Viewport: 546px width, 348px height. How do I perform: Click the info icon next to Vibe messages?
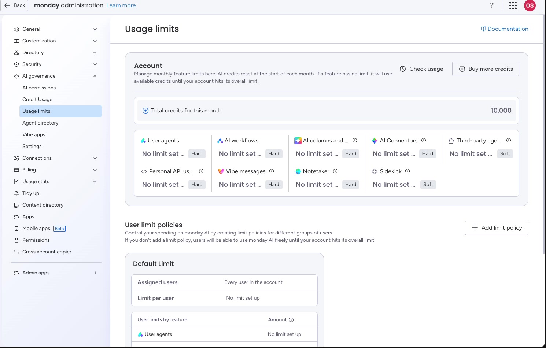272,171
